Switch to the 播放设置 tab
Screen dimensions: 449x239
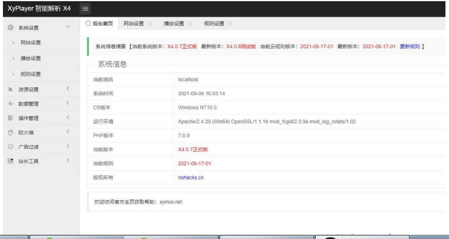tap(173, 24)
